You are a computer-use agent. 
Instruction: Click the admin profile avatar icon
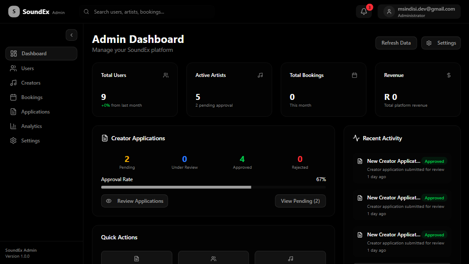tap(389, 11)
